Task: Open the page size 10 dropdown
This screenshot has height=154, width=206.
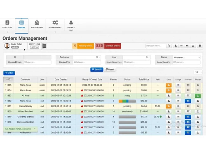Action: click(198, 72)
